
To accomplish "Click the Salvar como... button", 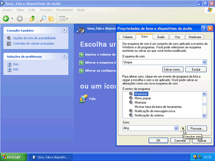I will pyautogui.click(x=173, y=69).
